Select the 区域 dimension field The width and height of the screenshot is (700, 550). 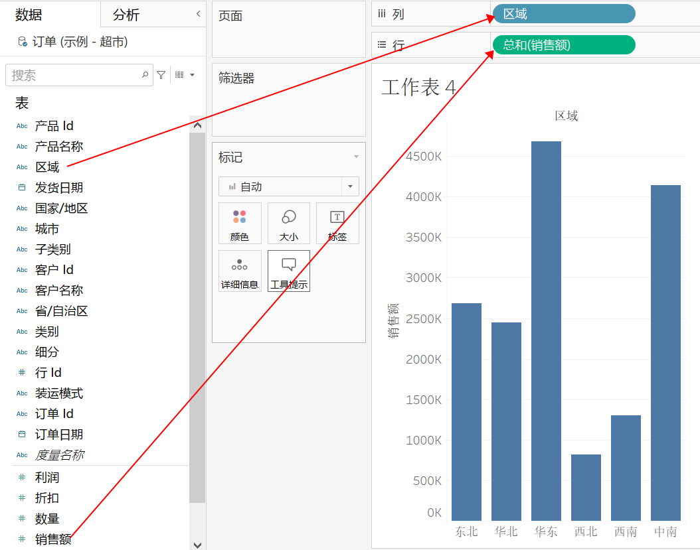click(47, 167)
